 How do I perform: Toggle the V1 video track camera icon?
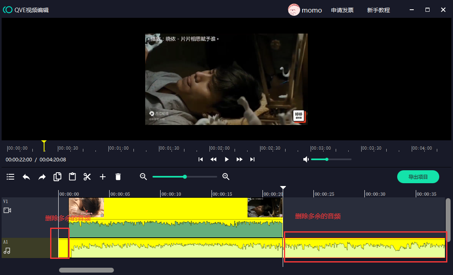pos(7,210)
